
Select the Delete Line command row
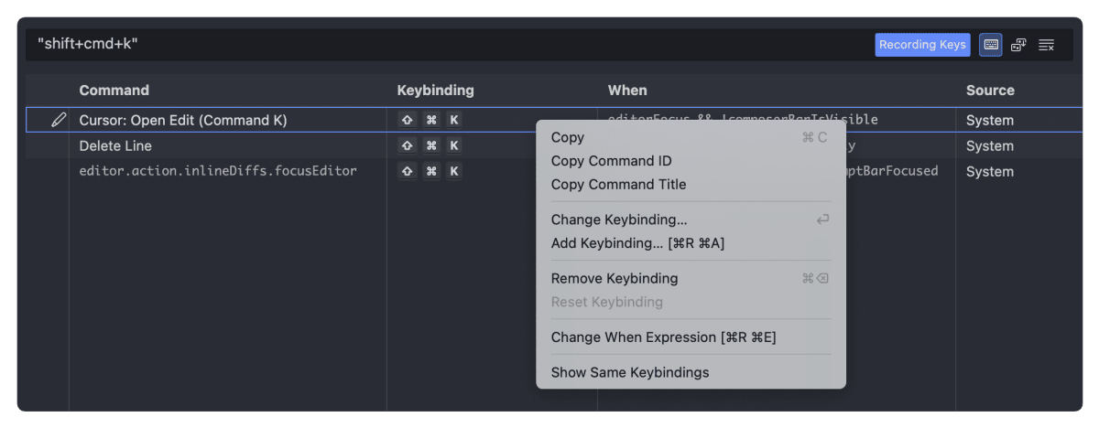pos(115,145)
